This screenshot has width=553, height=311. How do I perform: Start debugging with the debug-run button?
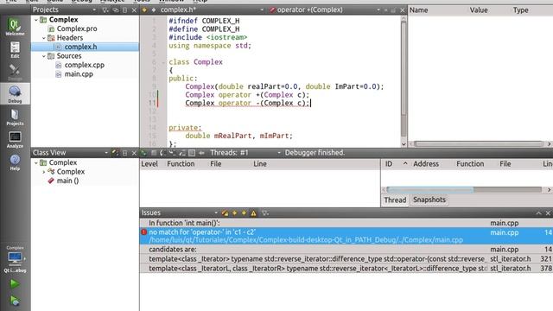coord(15,301)
